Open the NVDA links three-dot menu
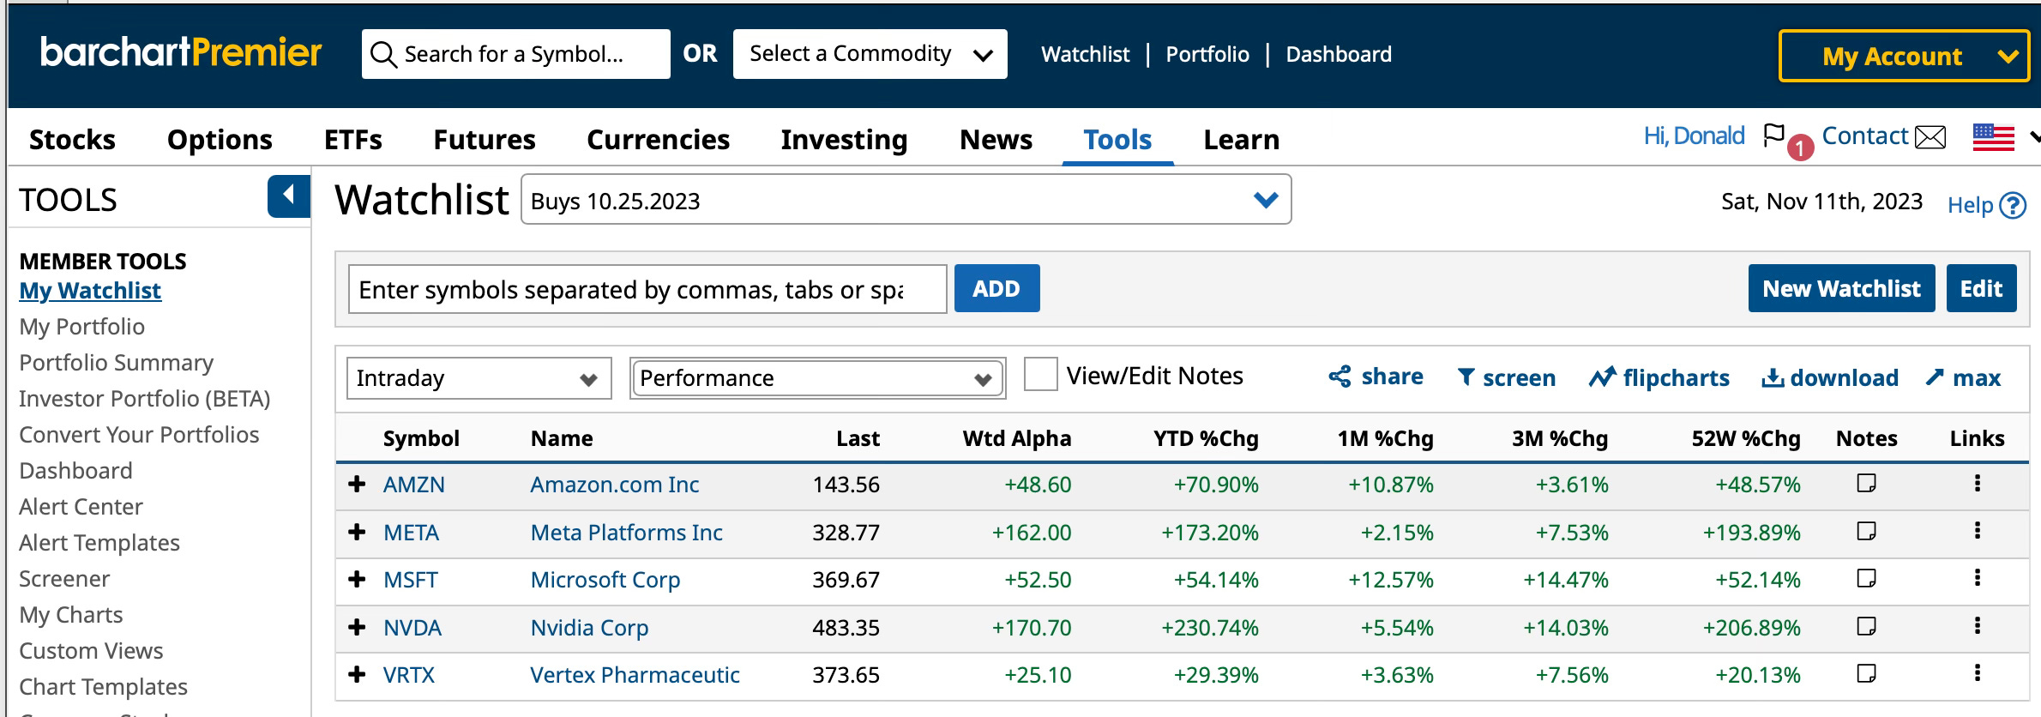 coord(1978,626)
